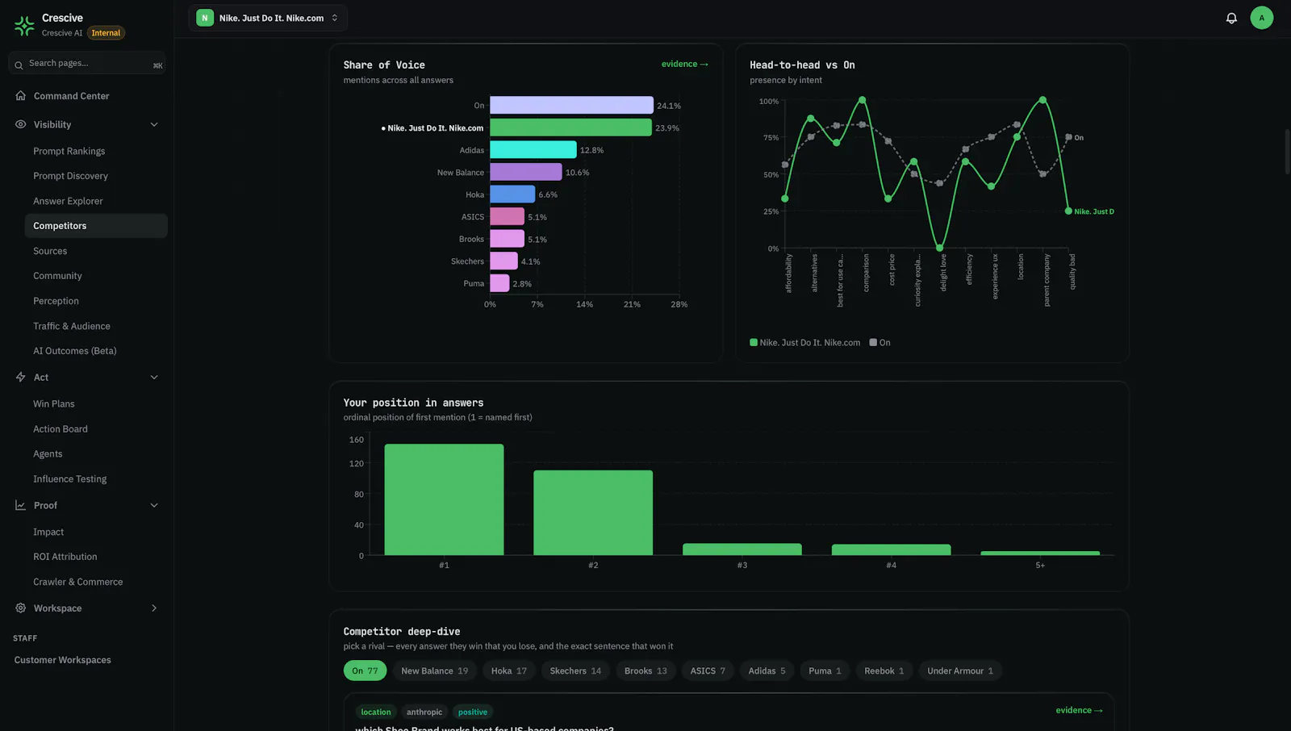The image size is (1291, 731).
Task: Collapse the Visibility section chevron
Action: 154,124
